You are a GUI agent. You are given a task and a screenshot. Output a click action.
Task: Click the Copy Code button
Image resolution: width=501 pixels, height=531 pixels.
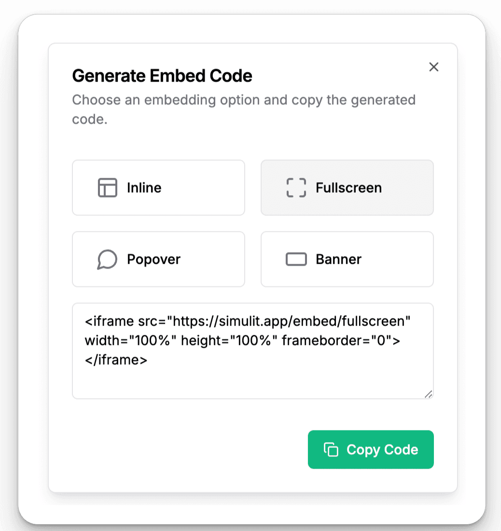[x=371, y=449]
